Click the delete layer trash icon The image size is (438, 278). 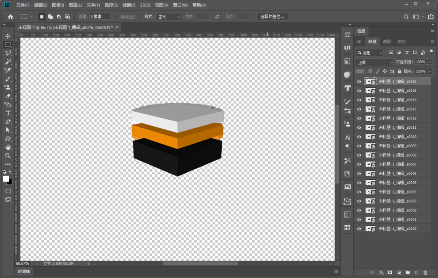[x=425, y=273]
